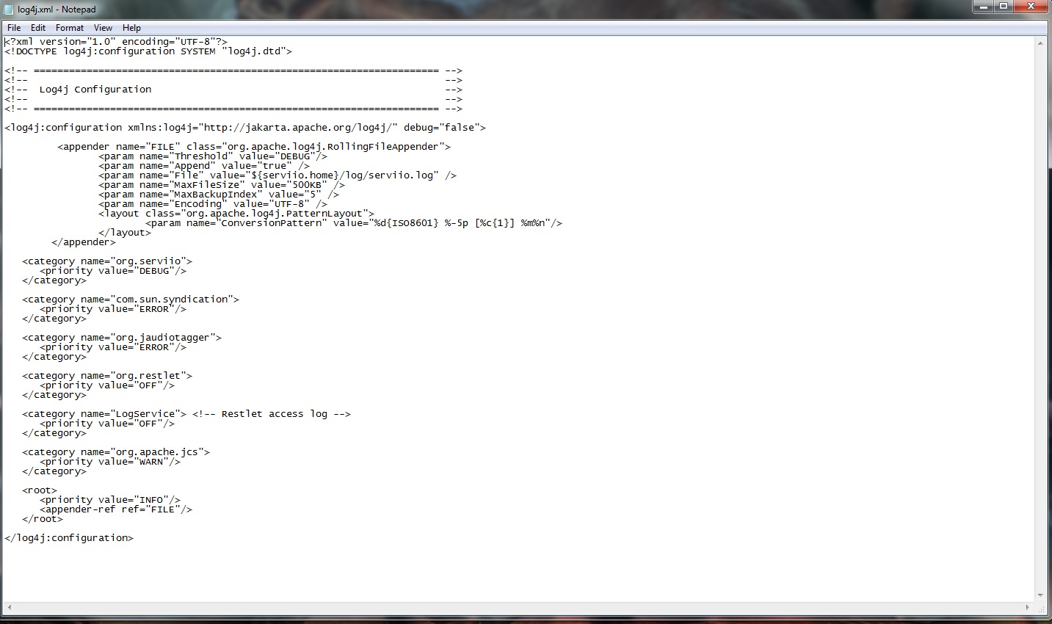Open the Edit menu
Screen dimensions: 1052x624
(38, 28)
